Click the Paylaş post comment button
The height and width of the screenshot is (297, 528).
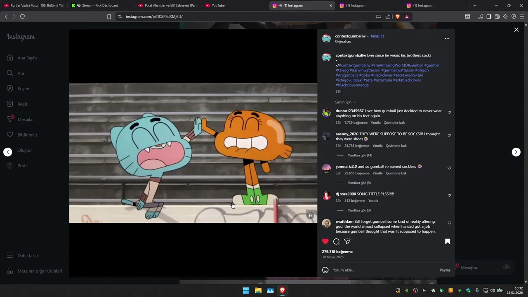445,270
